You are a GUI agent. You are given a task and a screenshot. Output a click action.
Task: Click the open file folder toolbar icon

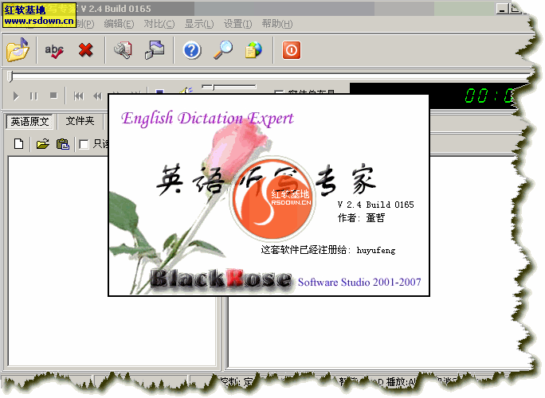point(18,51)
